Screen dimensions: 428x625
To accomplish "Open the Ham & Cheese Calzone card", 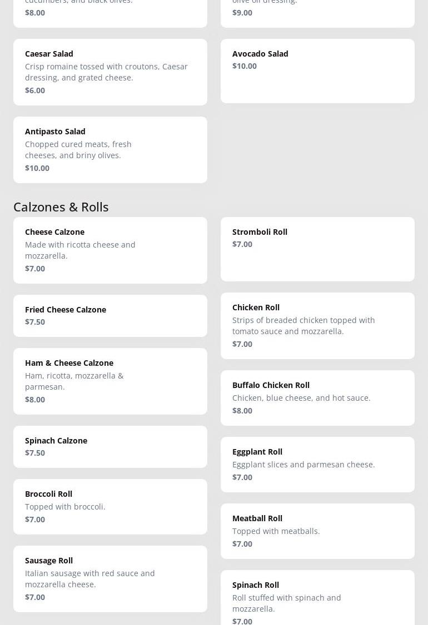I will coord(110,381).
